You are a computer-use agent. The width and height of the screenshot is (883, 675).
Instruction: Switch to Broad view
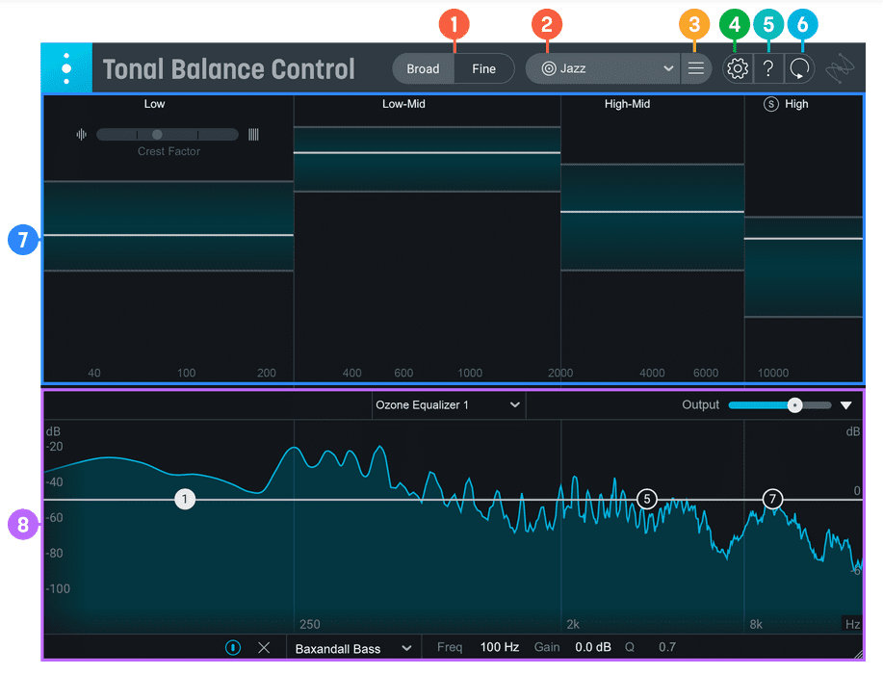coord(423,68)
